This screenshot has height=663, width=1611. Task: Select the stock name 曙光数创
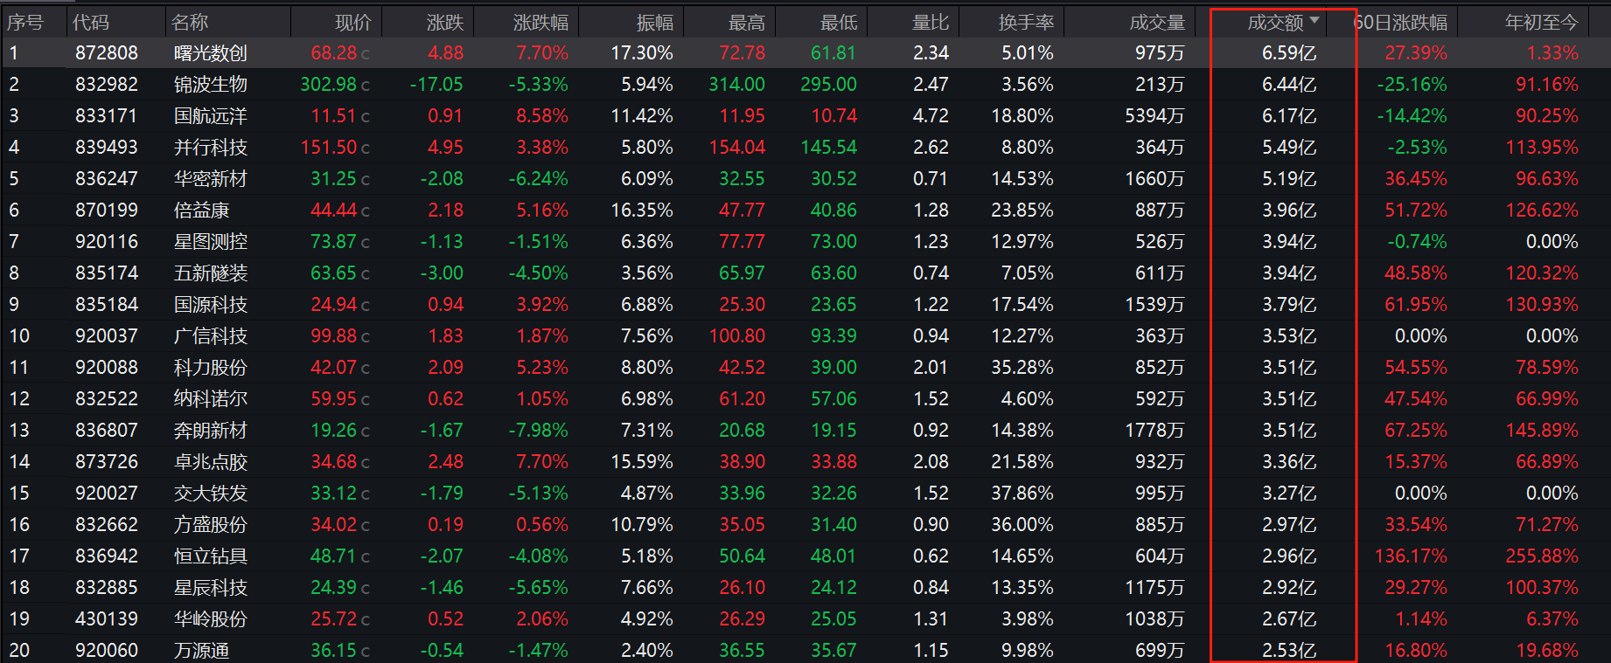[x=210, y=53]
